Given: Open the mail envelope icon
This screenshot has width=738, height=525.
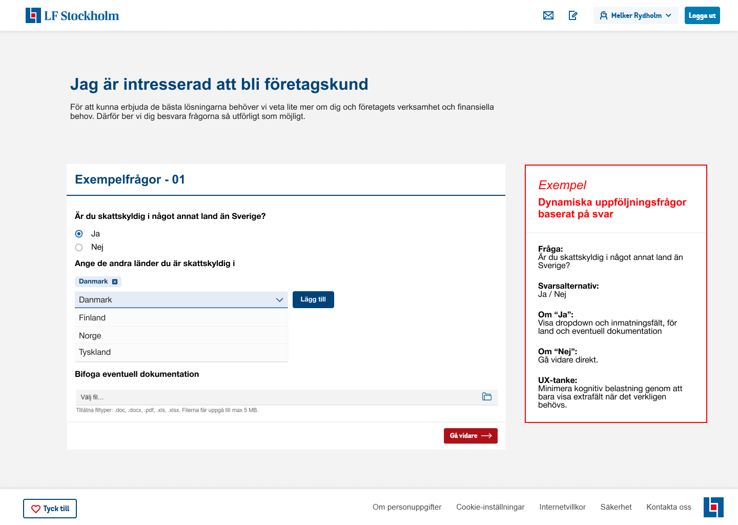Looking at the screenshot, I should click(548, 15).
